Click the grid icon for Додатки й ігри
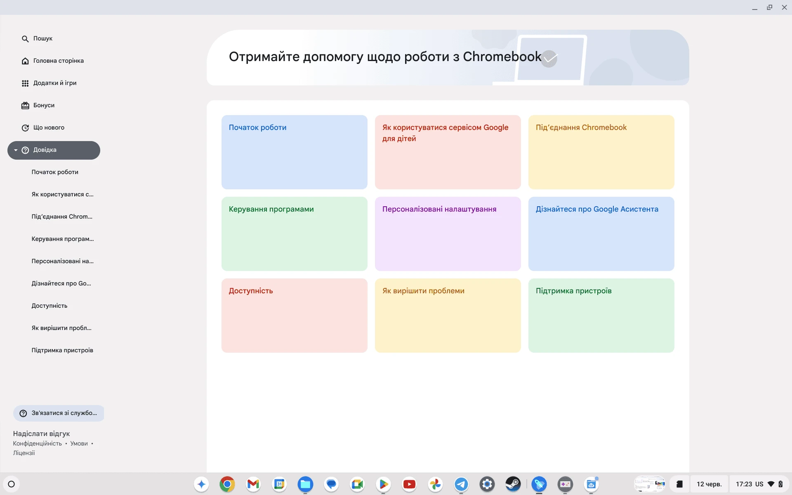792x495 pixels. coord(25,83)
